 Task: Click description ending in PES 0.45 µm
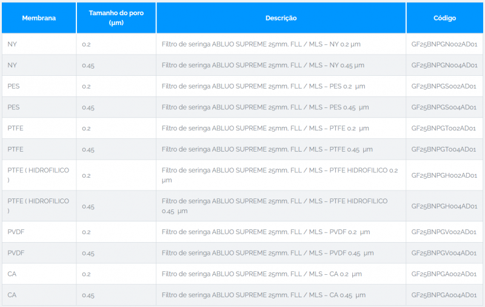[265, 107]
